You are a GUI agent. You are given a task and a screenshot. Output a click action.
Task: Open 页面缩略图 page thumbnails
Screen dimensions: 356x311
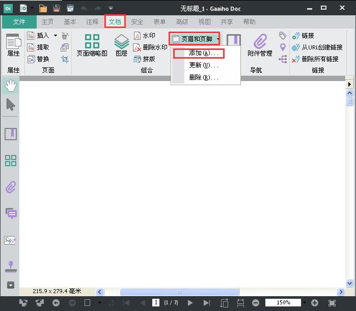(x=92, y=45)
